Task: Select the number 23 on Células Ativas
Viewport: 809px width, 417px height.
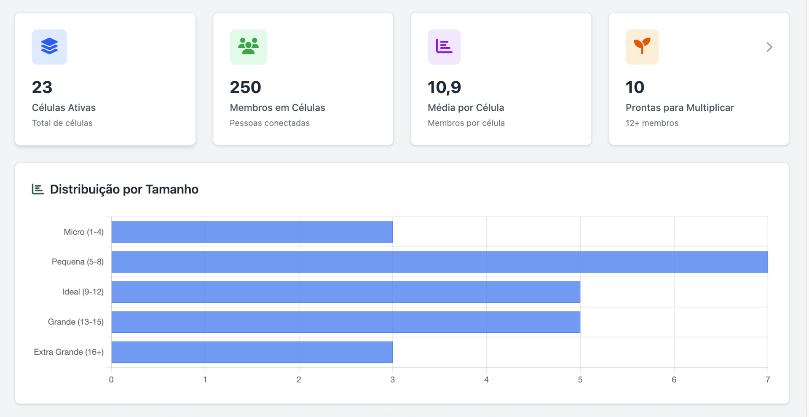Action: [x=42, y=87]
